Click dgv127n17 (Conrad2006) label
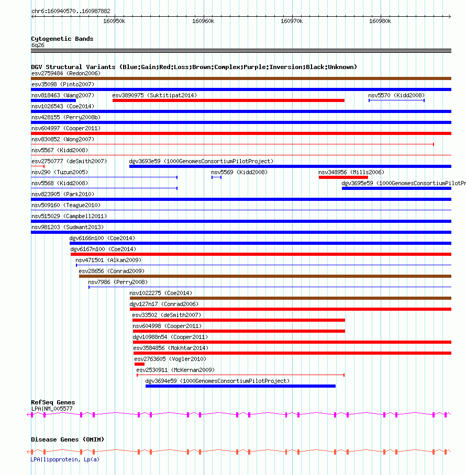The height and width of the screenshot is (475, 466). (x=164, y=304)
